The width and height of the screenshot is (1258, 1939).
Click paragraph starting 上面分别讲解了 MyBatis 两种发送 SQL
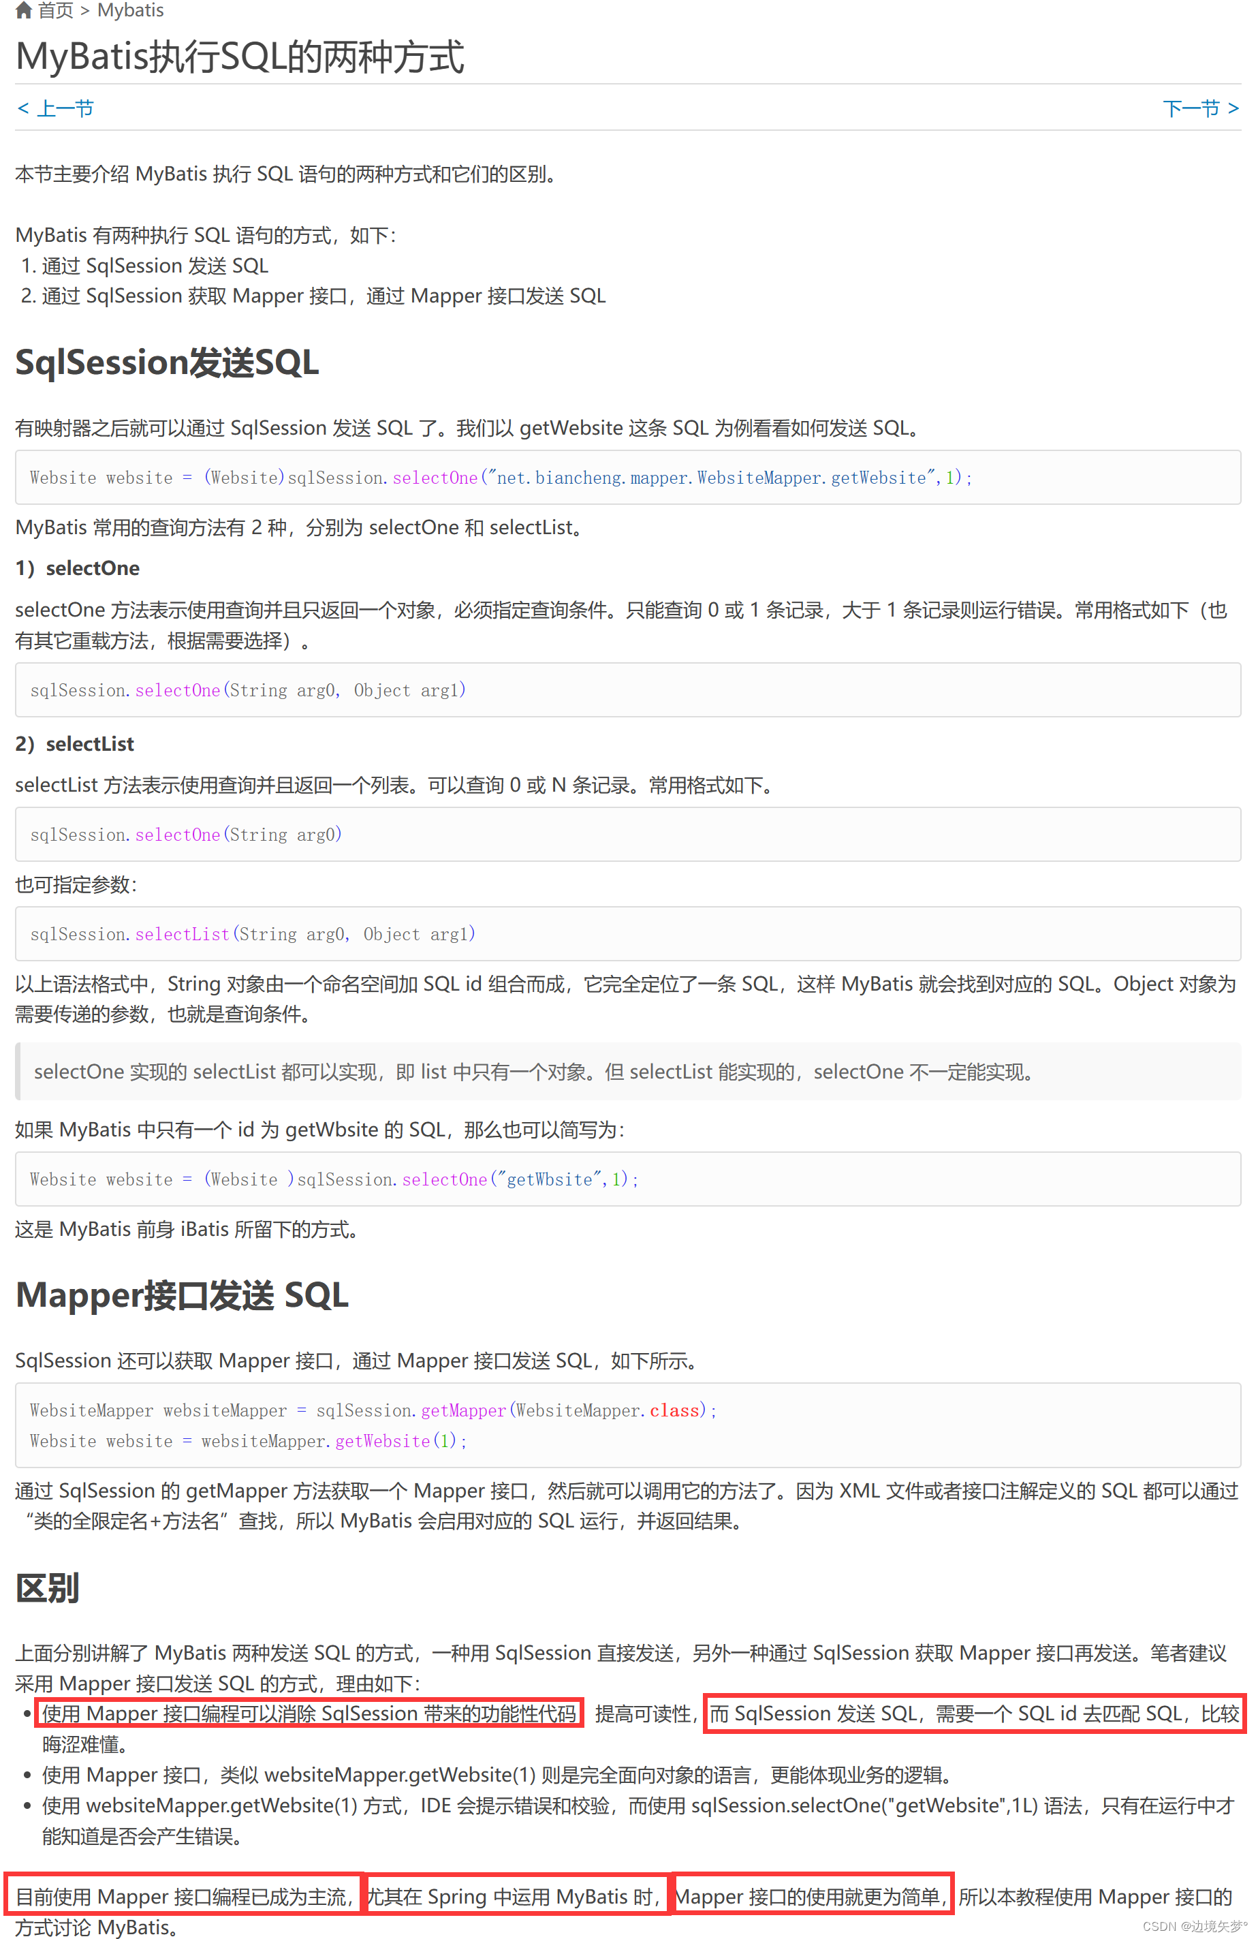coord(621,1667)
